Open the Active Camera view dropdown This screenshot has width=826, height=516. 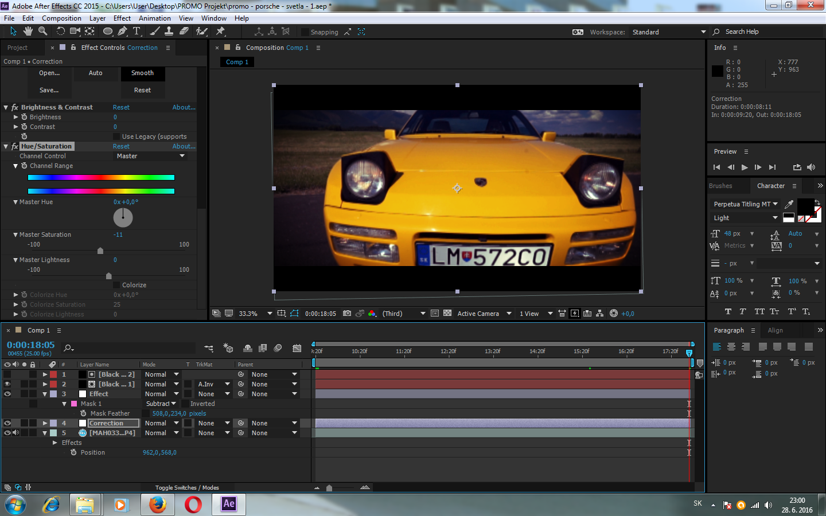[484, 314]
